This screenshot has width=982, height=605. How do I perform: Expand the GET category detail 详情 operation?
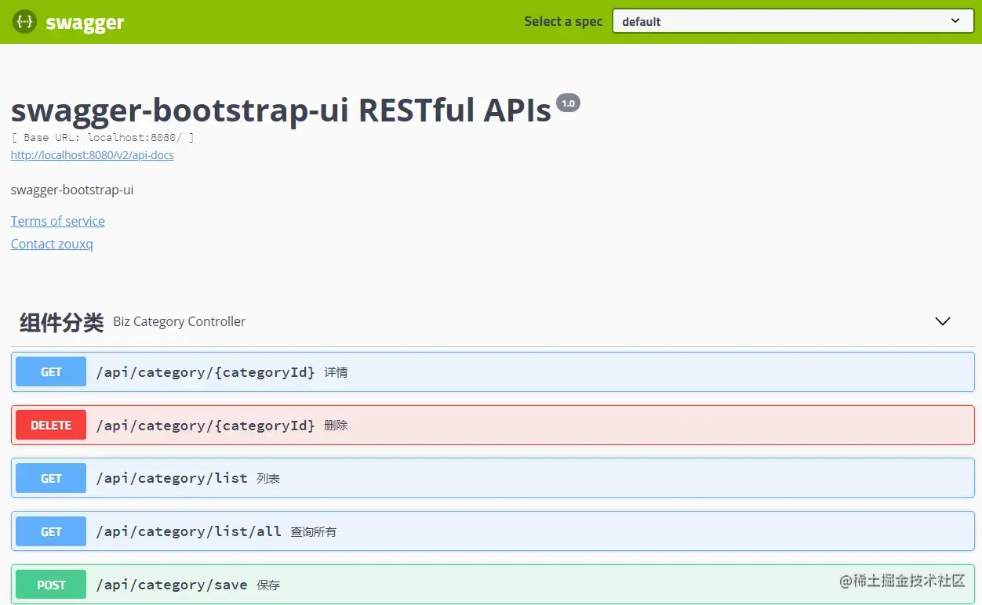coord(493,372)
